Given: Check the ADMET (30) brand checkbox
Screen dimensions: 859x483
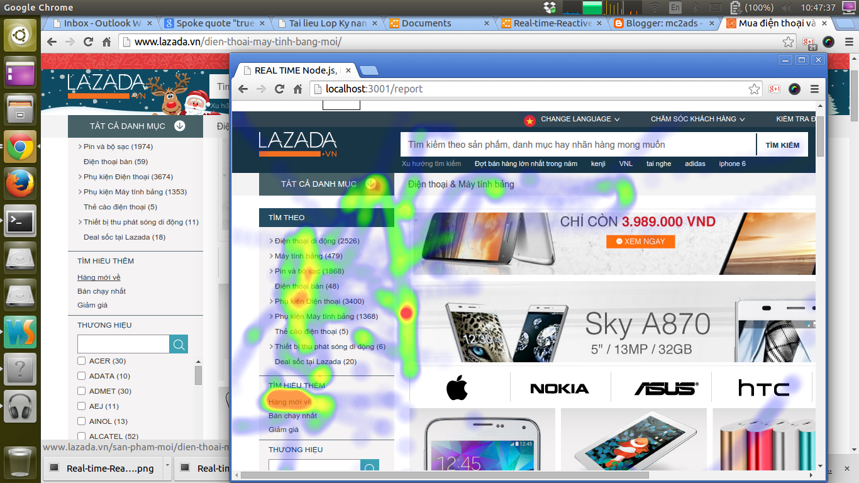Looking at the screenshot, I should tap(81, 391).
